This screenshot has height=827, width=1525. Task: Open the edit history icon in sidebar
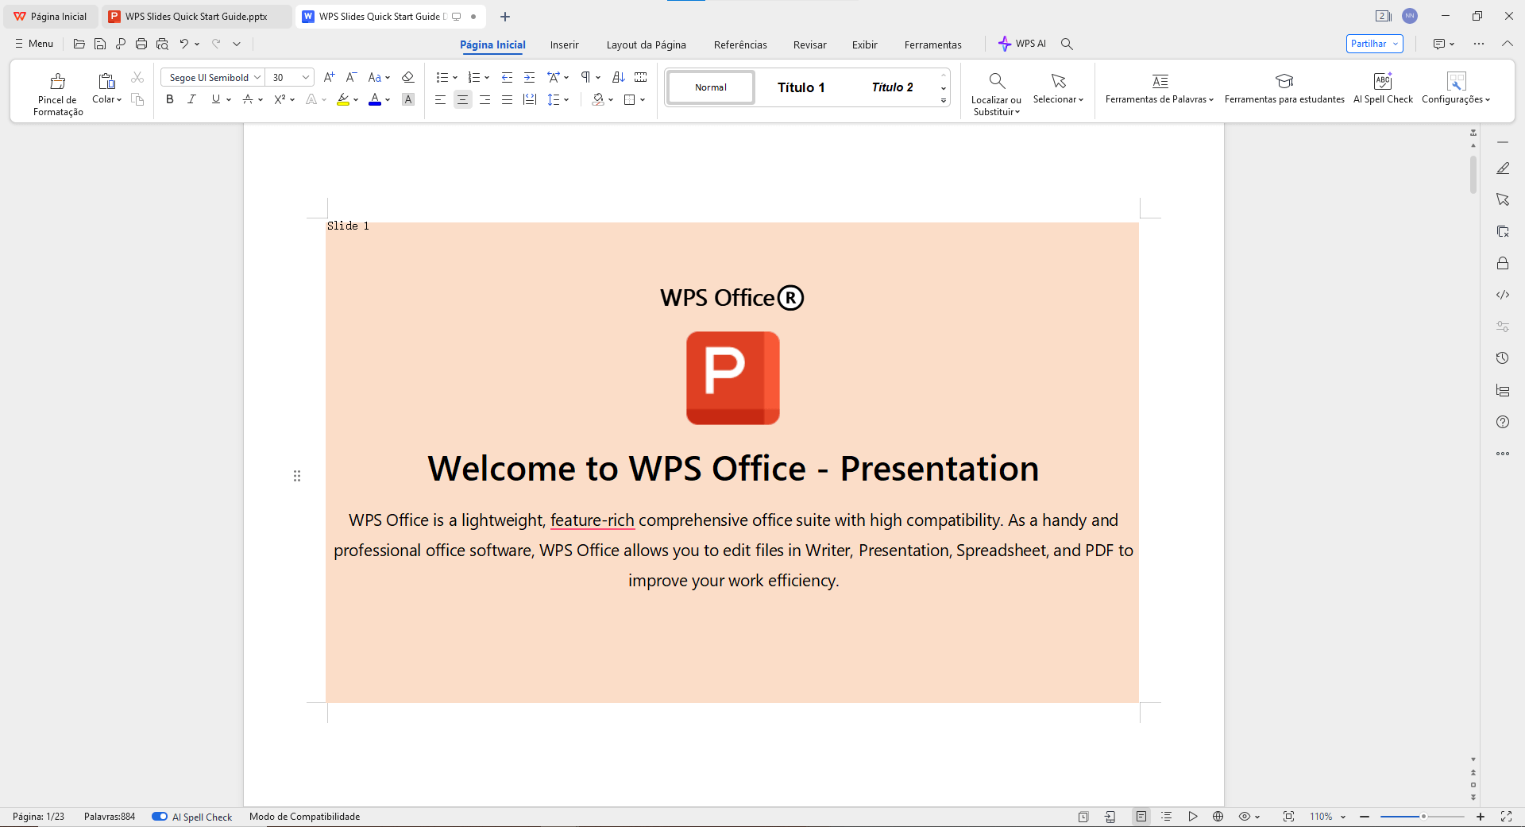pos(1503,358)
